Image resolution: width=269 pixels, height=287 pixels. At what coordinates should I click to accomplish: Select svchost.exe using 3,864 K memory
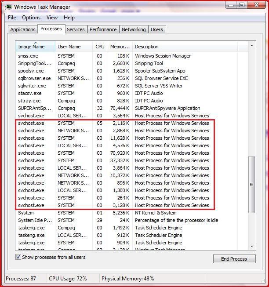pos(132,168)
